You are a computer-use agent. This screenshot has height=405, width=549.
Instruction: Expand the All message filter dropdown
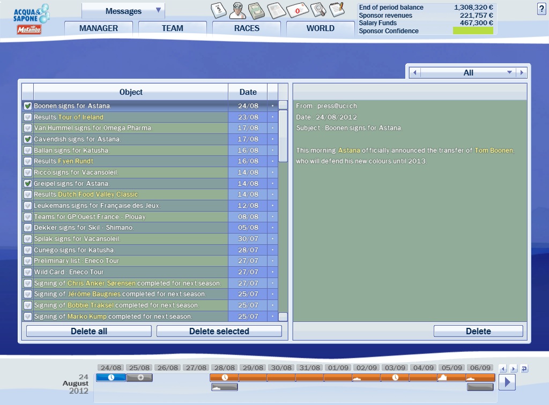click(509, 73)
